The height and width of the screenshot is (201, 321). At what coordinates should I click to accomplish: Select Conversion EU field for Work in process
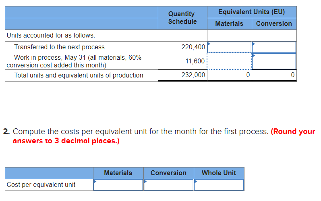[274, 61]
